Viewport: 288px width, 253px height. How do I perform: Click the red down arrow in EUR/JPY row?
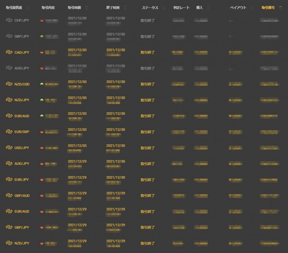coord(42,180)
